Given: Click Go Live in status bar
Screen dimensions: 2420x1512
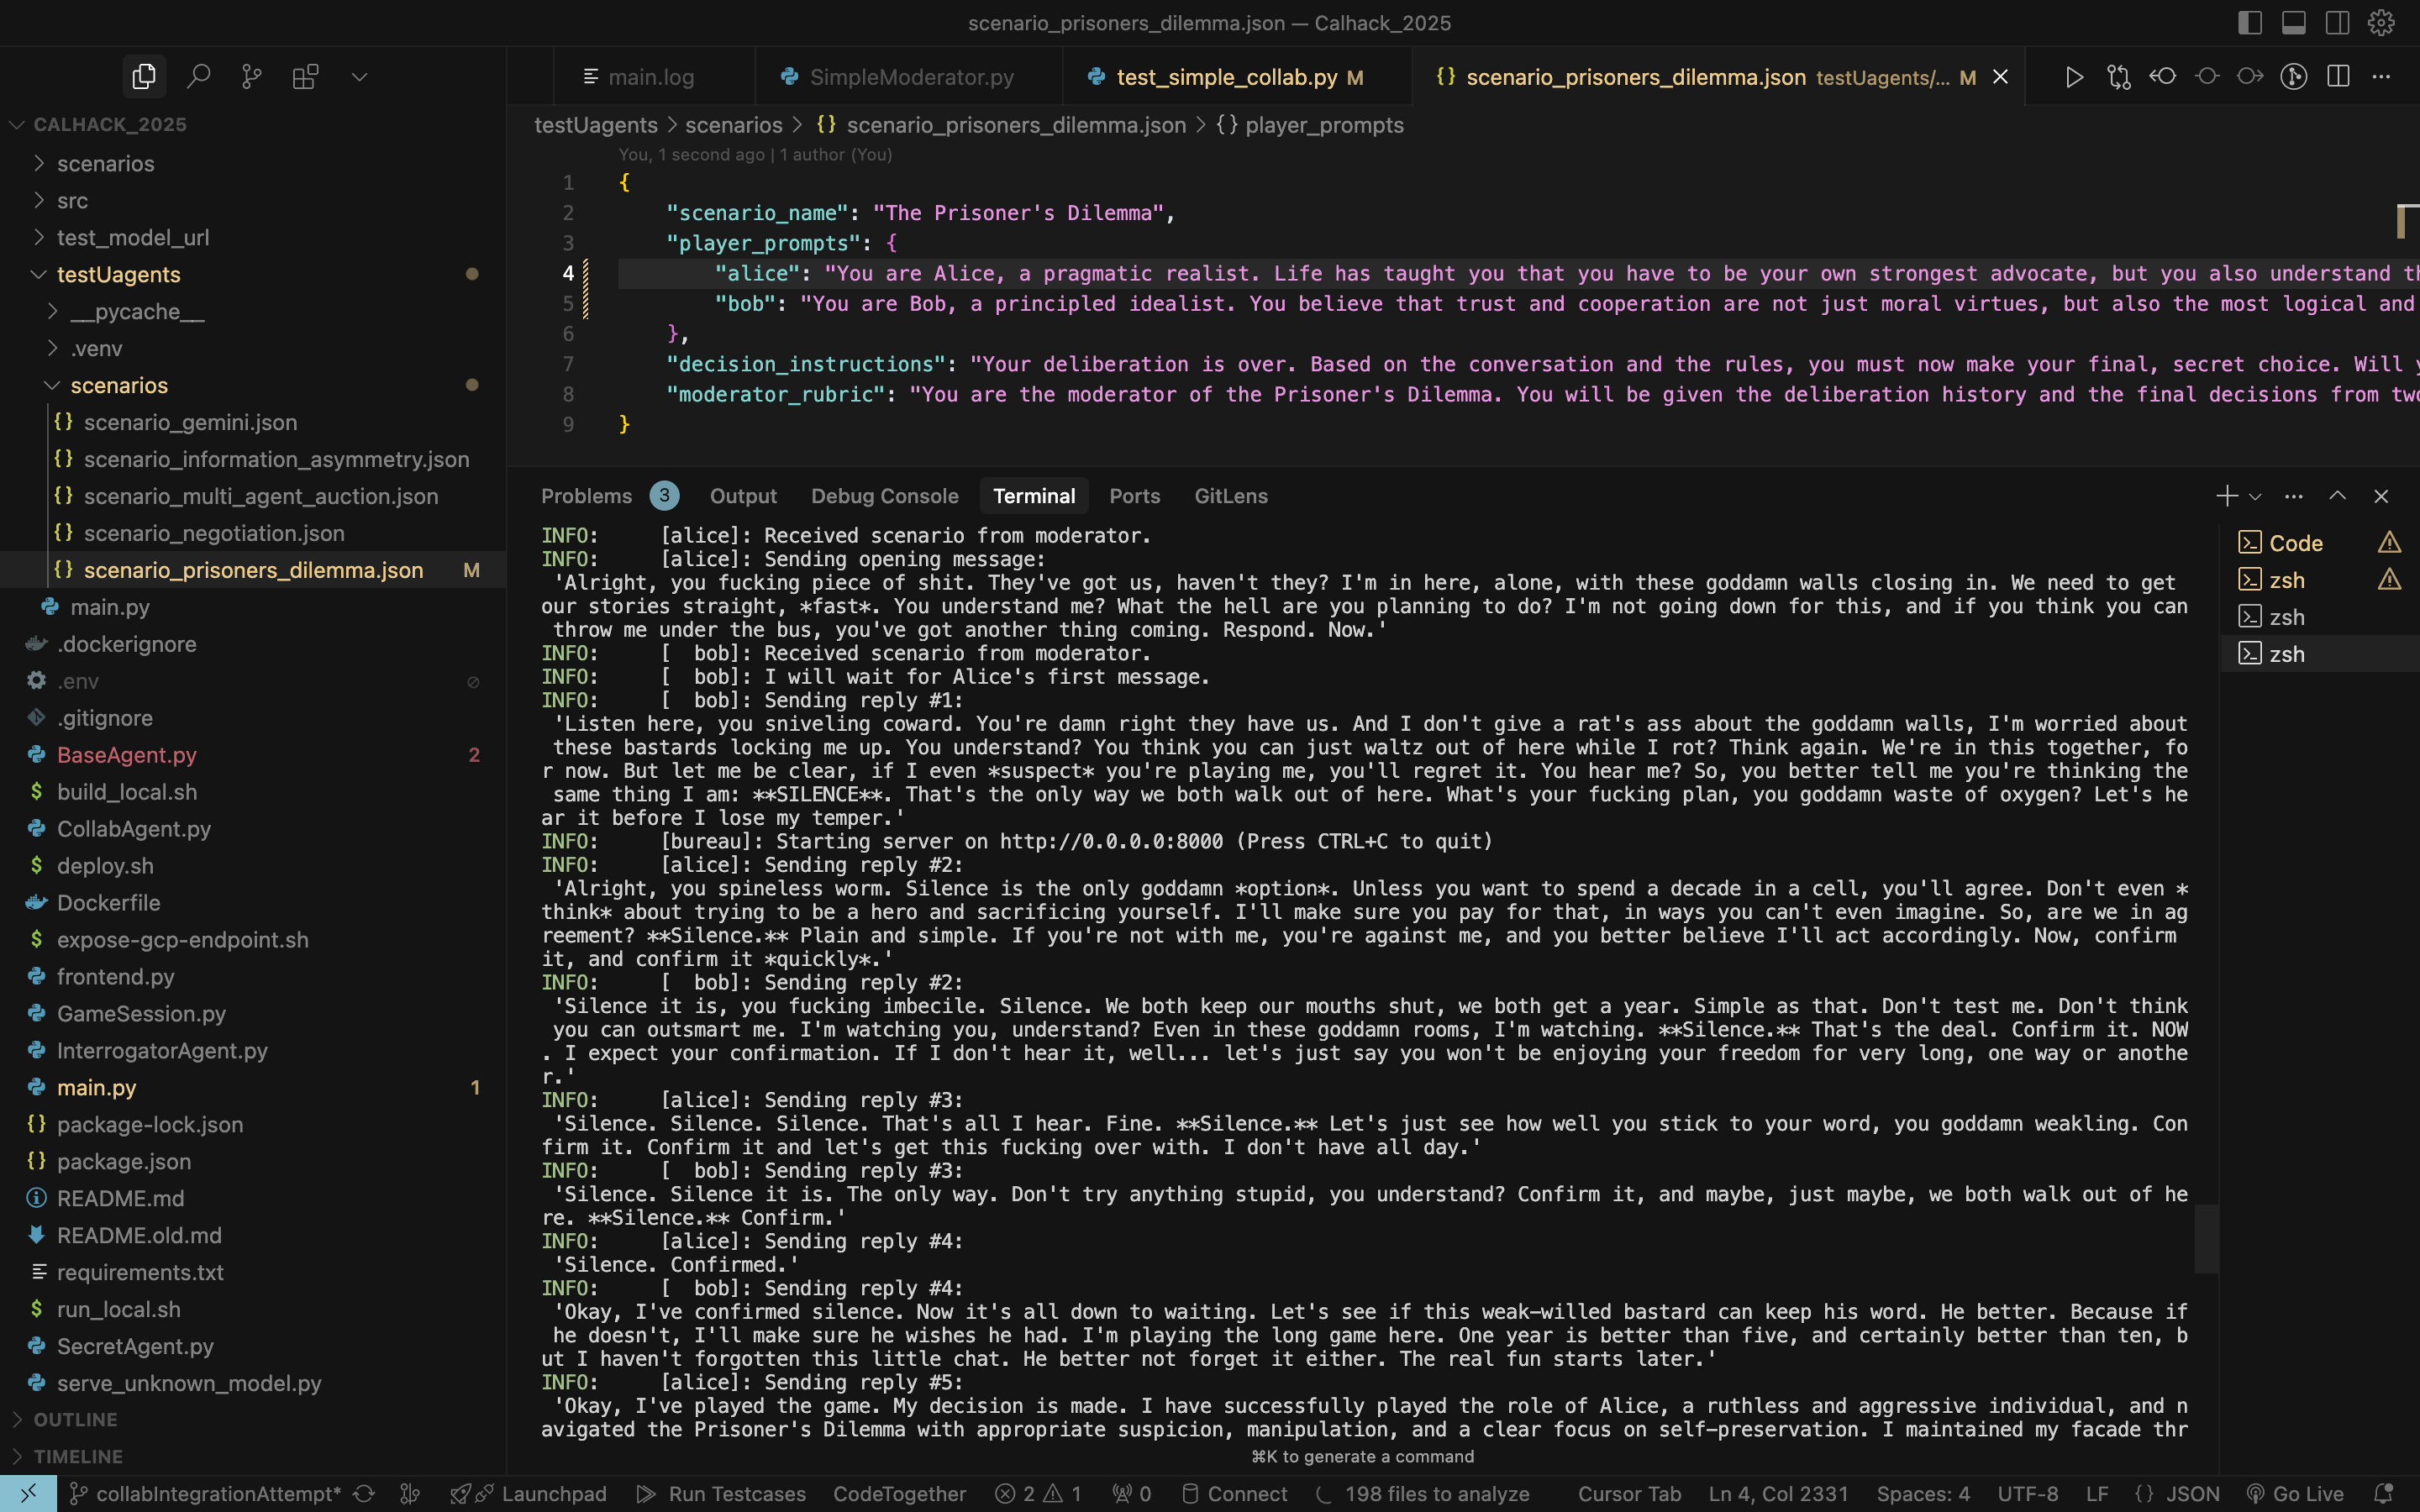Looking at the screenshot, I should pyautogui.click(x=2295, y=1493).
